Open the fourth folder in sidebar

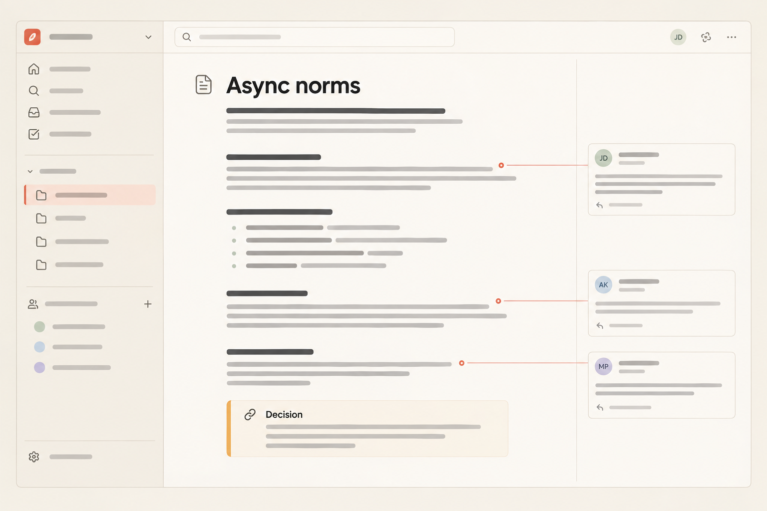[70, 265]
